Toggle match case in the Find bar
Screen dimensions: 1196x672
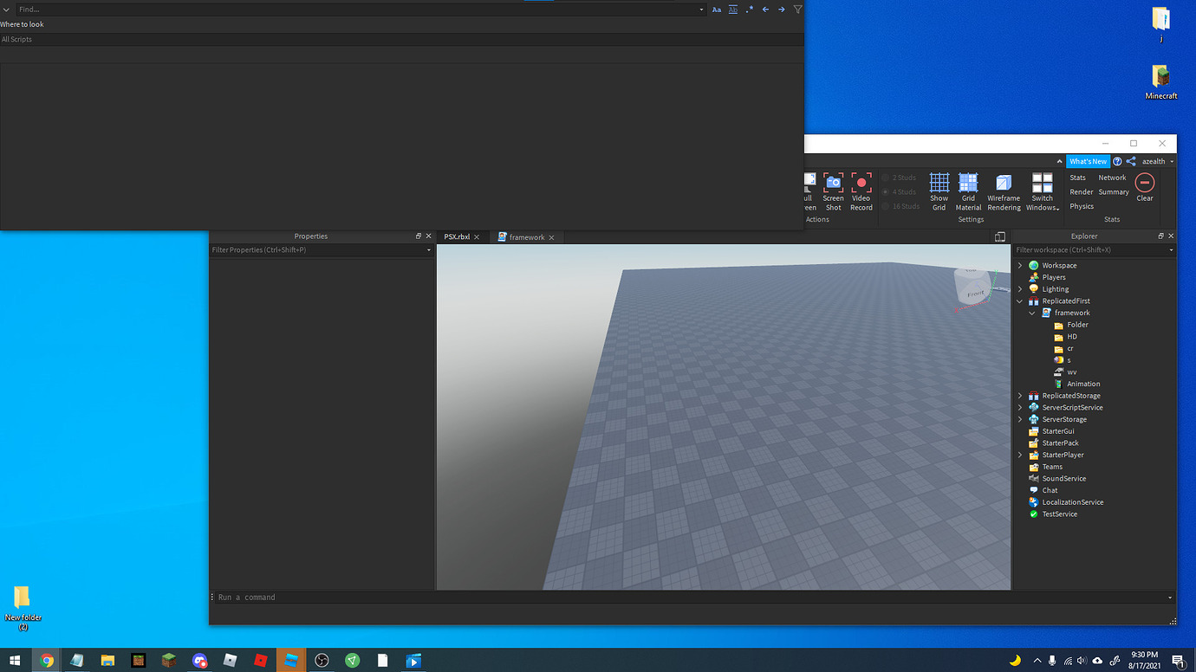tap(717, 9)
